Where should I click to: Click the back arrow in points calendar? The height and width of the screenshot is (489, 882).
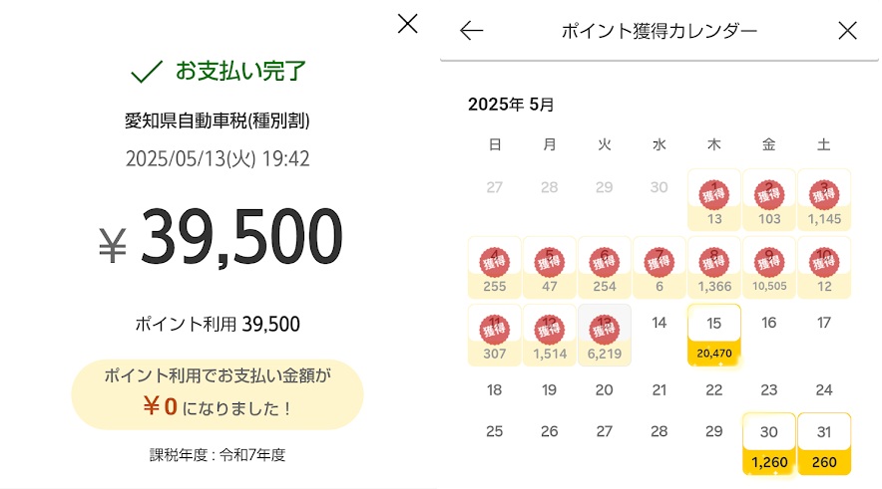(471, 31)
